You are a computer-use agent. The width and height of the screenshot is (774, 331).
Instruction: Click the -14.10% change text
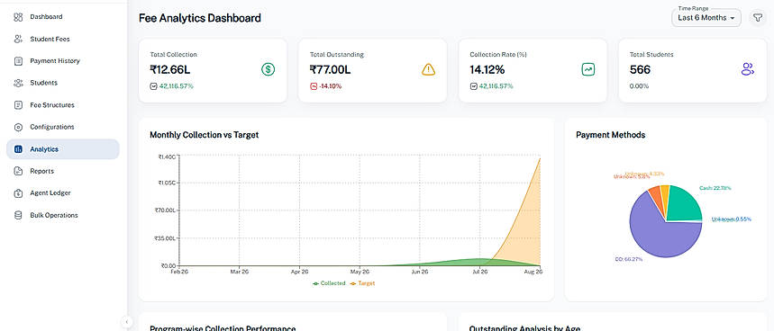point(330,86)
